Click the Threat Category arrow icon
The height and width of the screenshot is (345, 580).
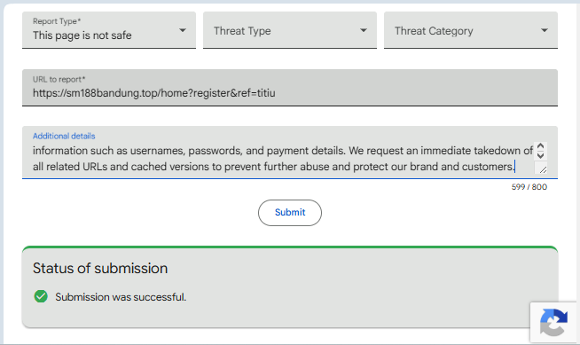coord(545,30)
